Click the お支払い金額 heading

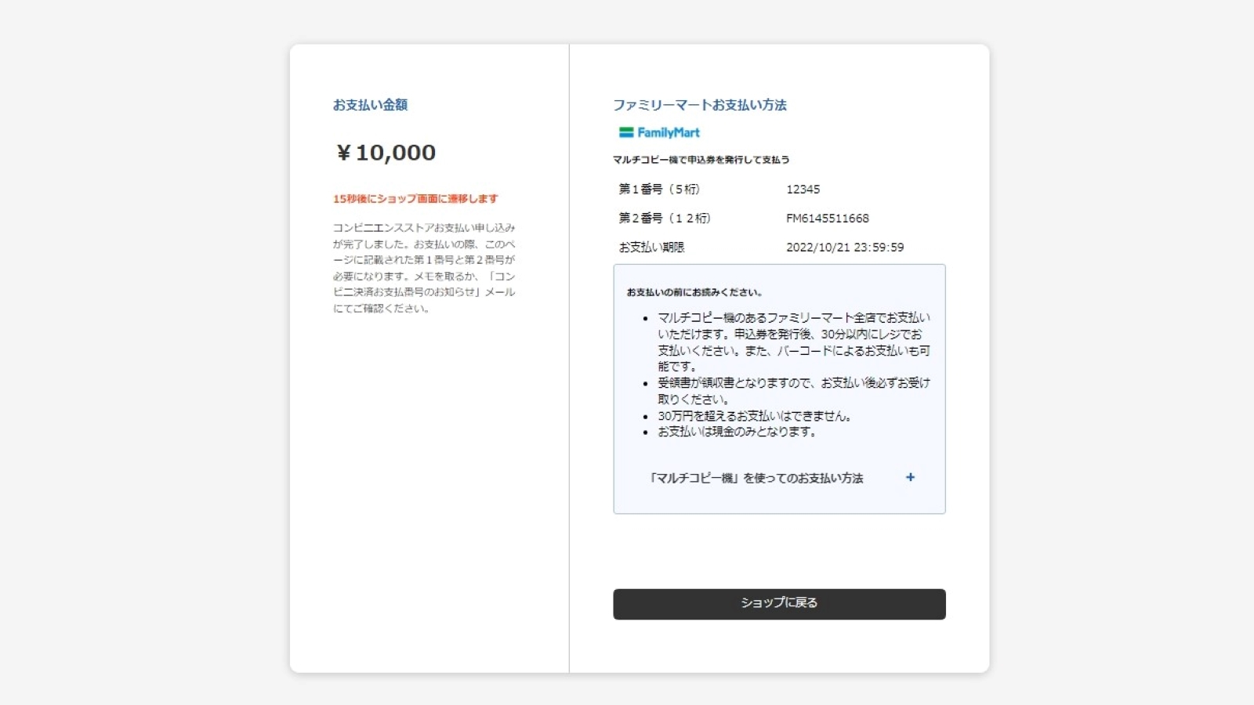pyautogui.click(x=370, y=105)
